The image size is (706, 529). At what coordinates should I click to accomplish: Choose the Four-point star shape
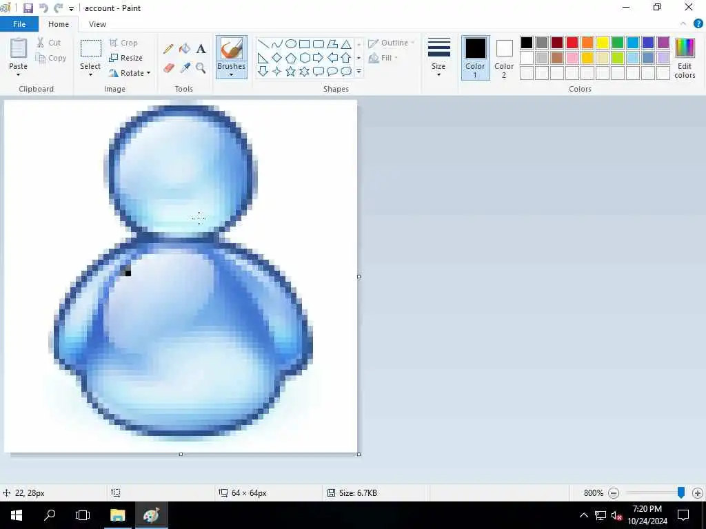point(277,71)
